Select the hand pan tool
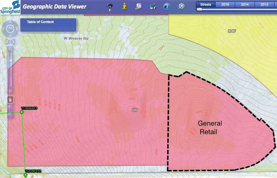Viewport: 277px width, 178px height. (x=10, y=99)
